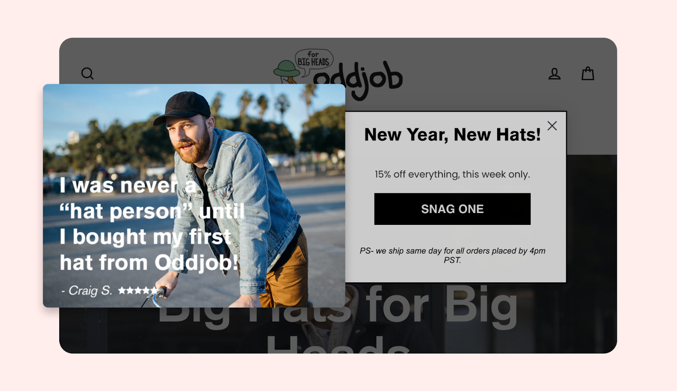Click the dimmed hero image behind popup
Image resolution: width=677 pixels, height=391 pixels.
(592, 254)
